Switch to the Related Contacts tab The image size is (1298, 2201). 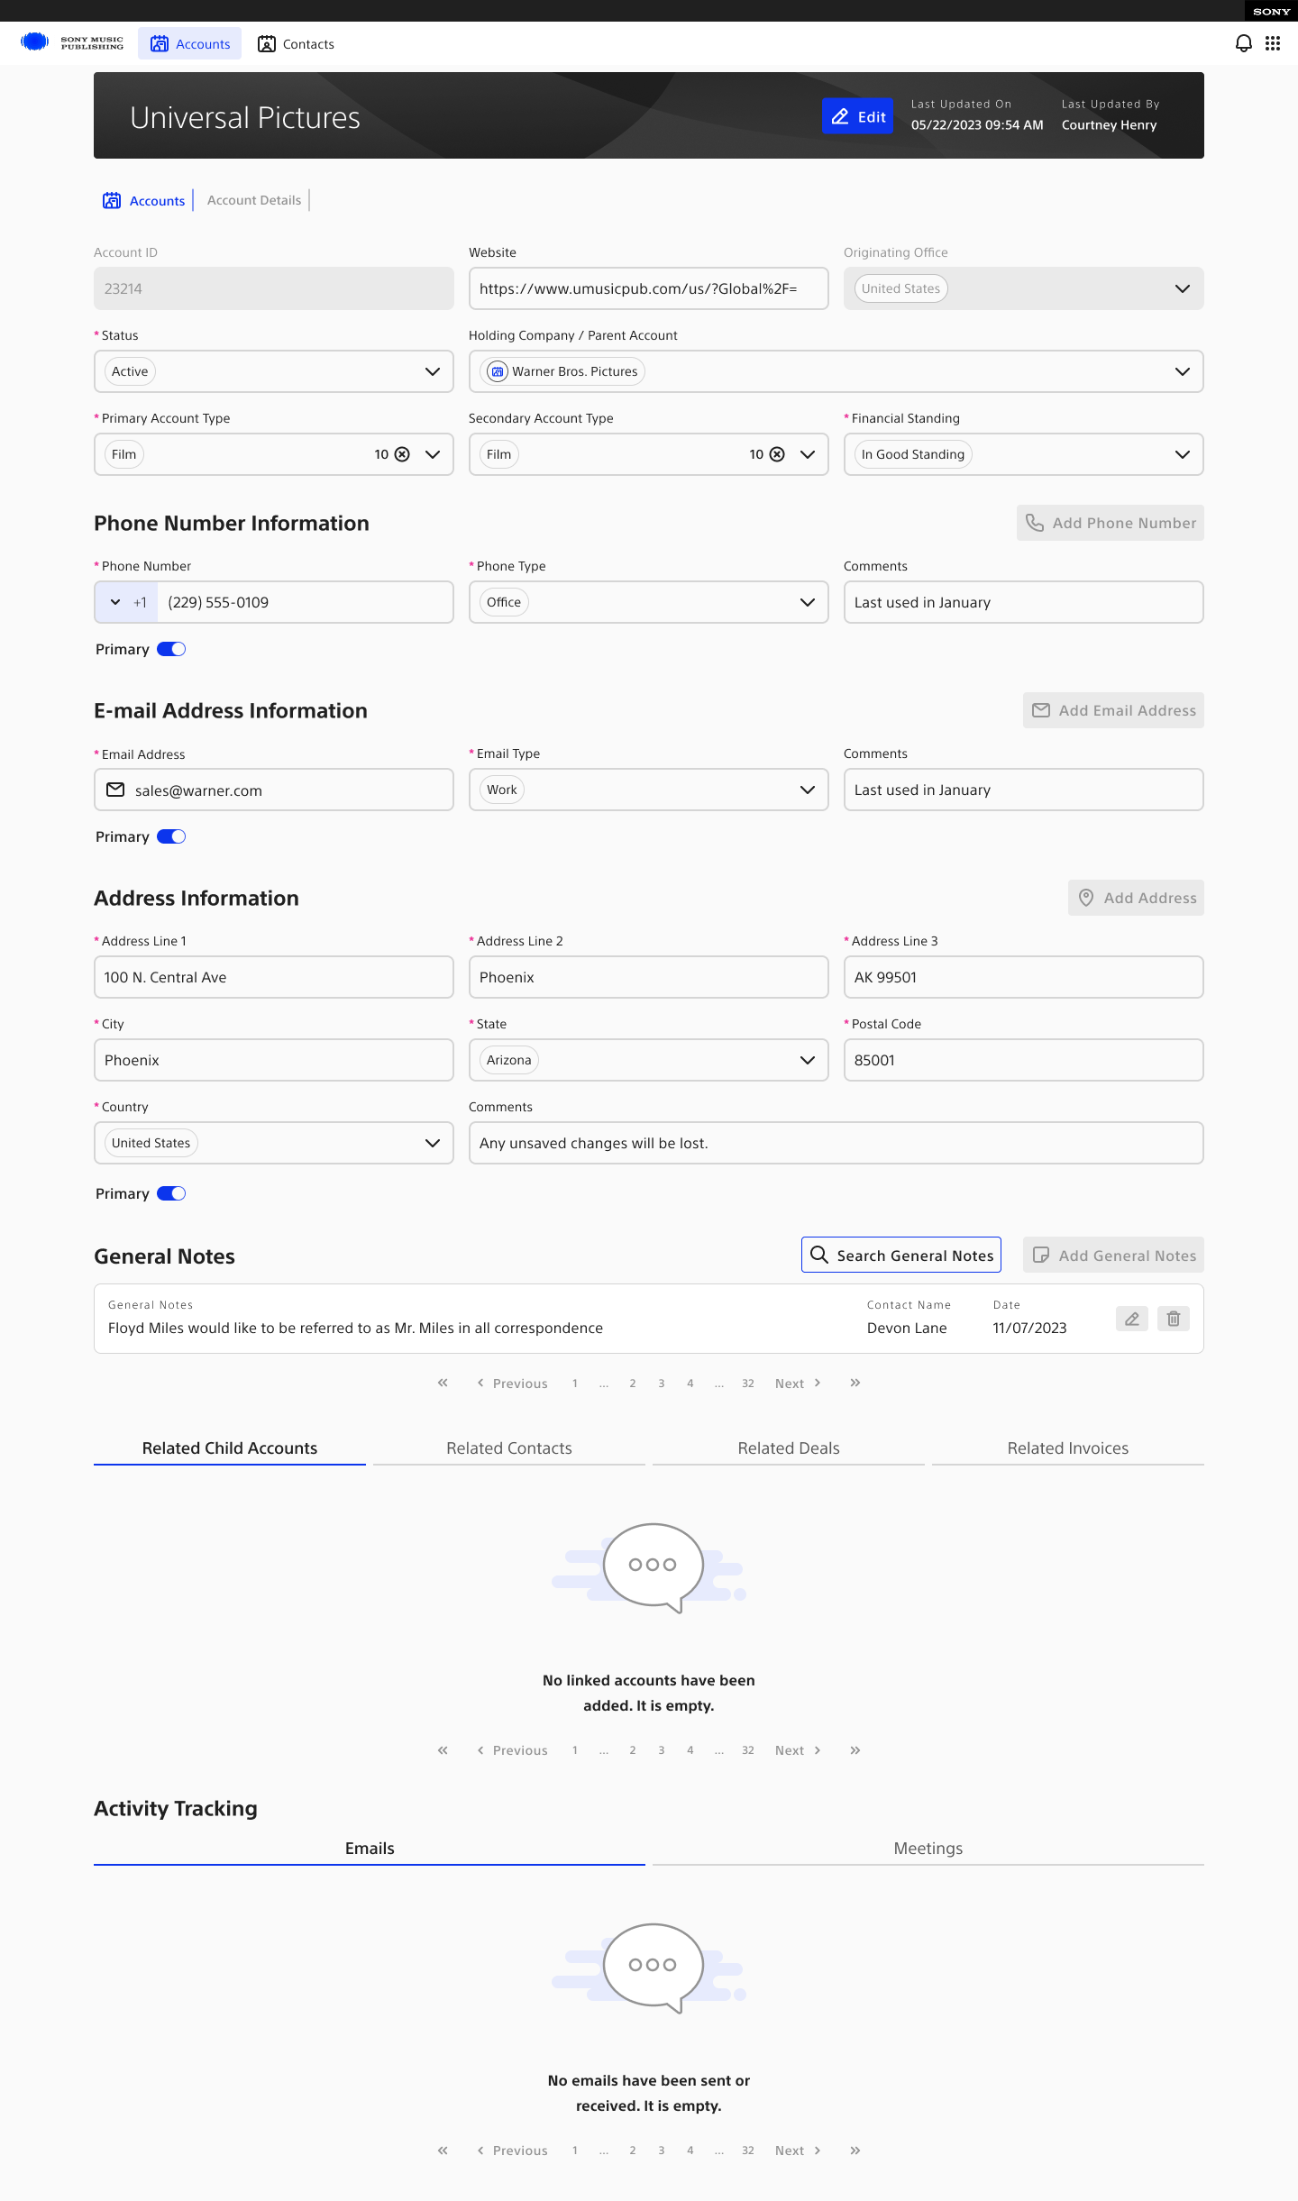click(509, 1448)
